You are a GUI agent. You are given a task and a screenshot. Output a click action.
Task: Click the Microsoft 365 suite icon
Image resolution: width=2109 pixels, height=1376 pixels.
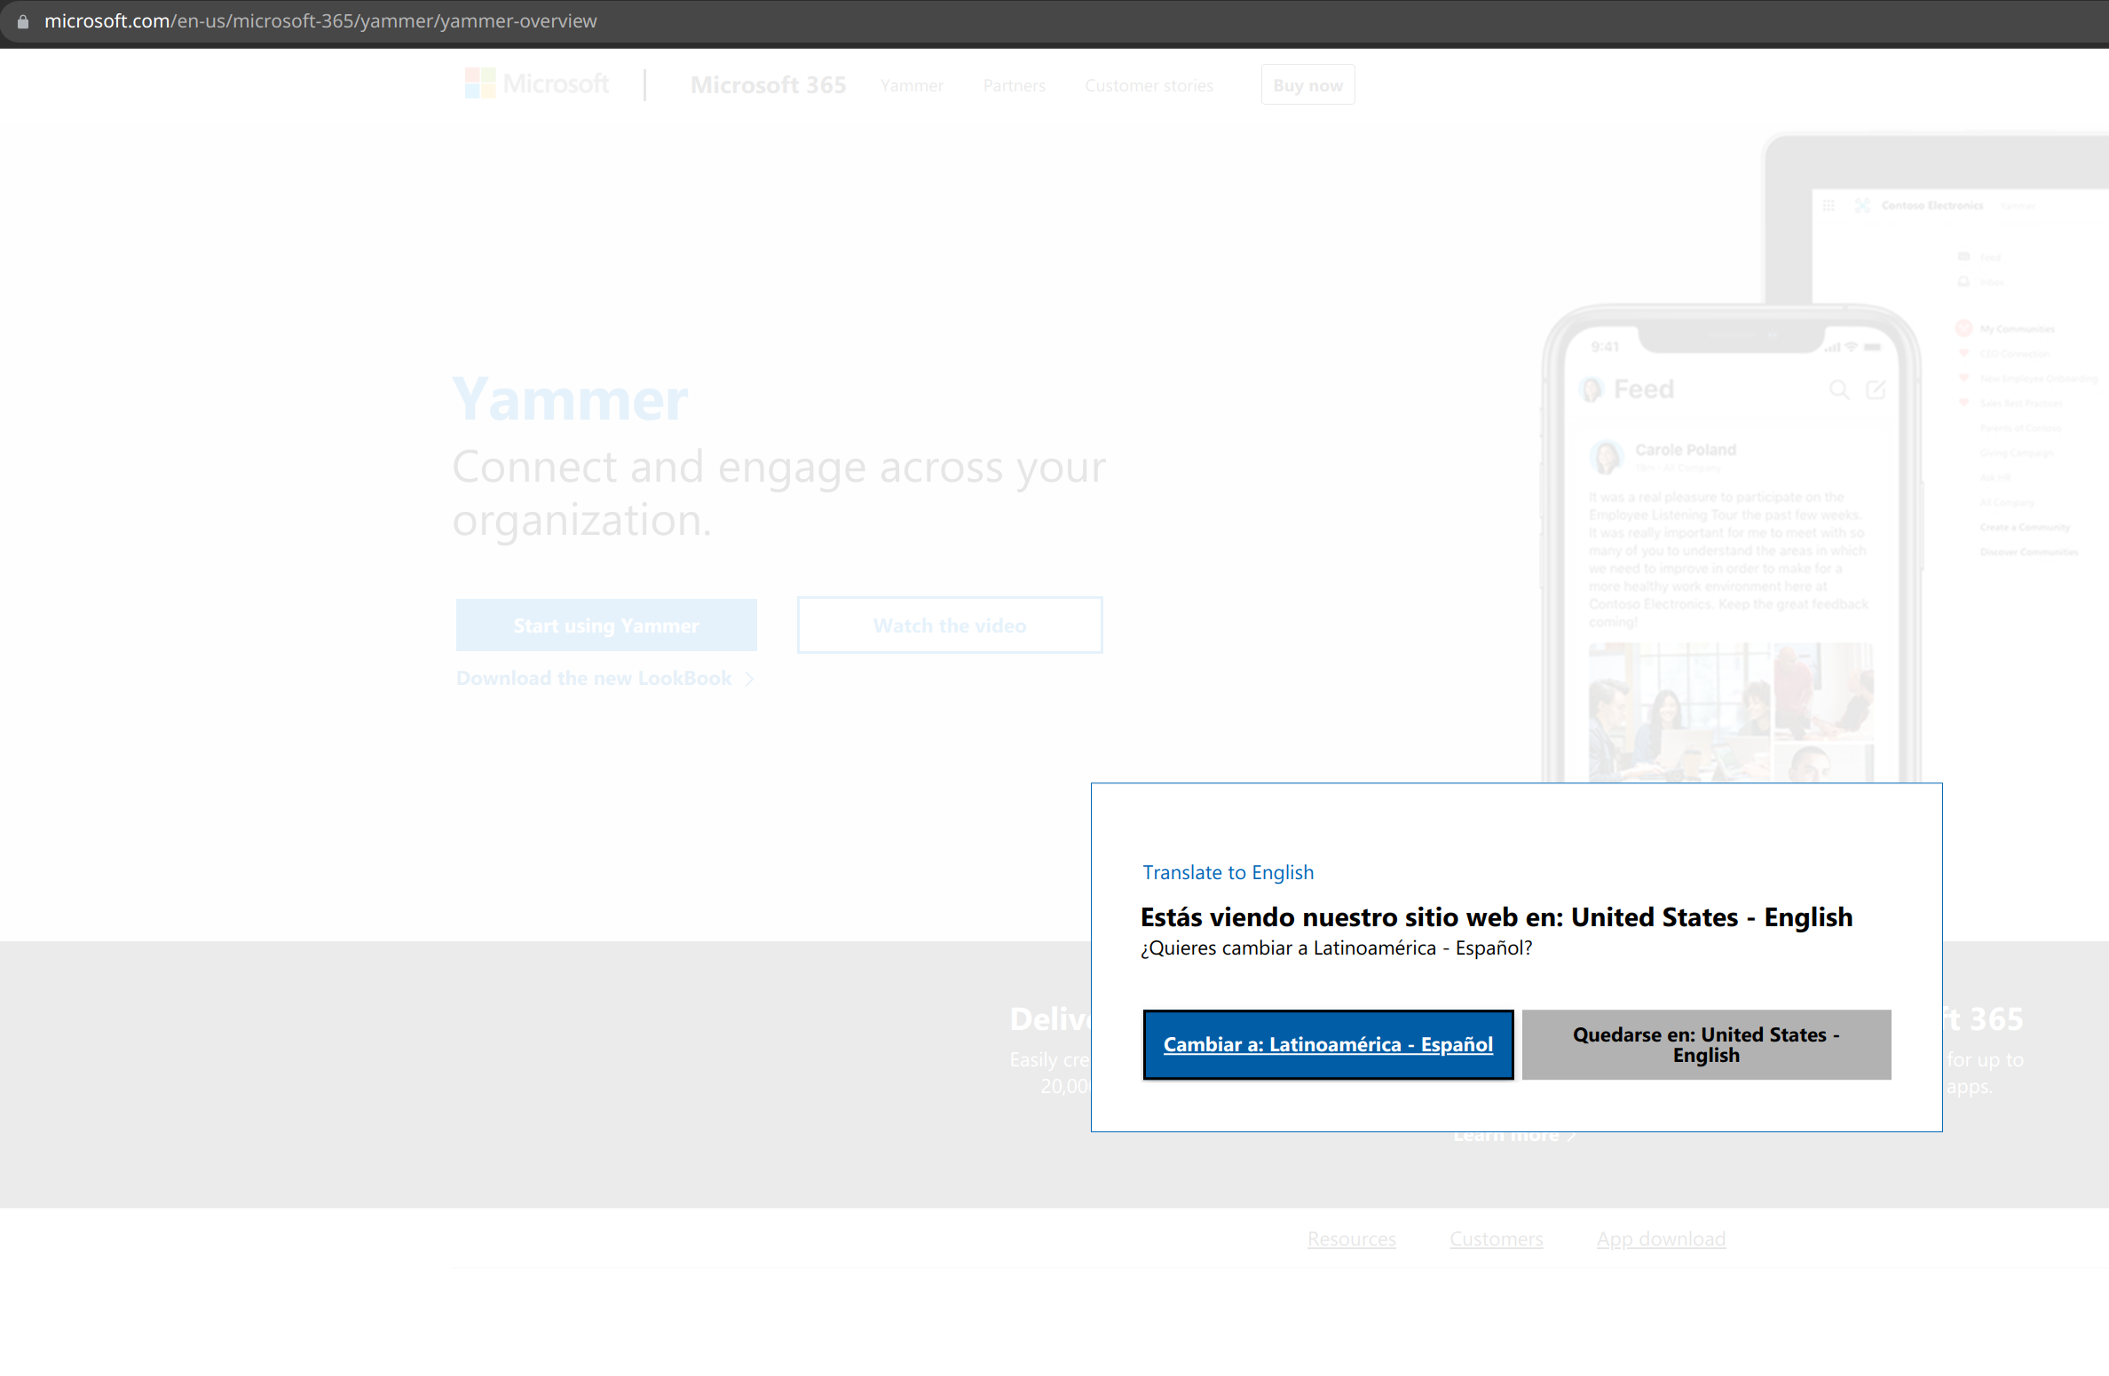(x=477, y=86)
